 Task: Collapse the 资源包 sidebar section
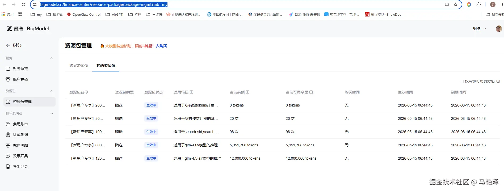click(52, 91)
